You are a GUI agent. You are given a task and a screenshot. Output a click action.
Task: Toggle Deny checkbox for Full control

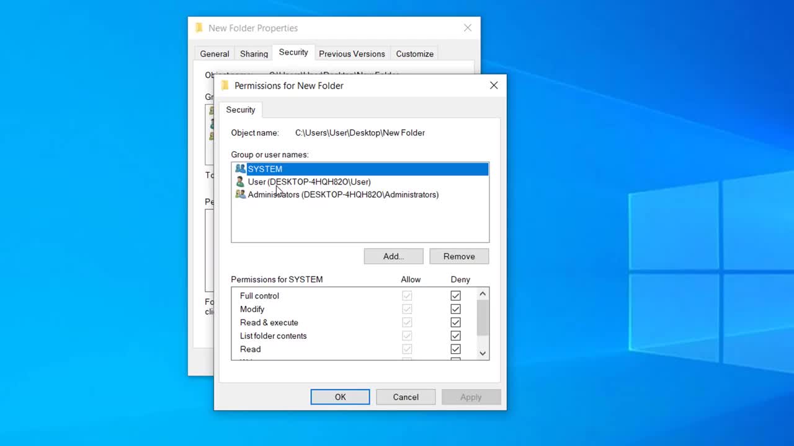(x=455, y=296)
